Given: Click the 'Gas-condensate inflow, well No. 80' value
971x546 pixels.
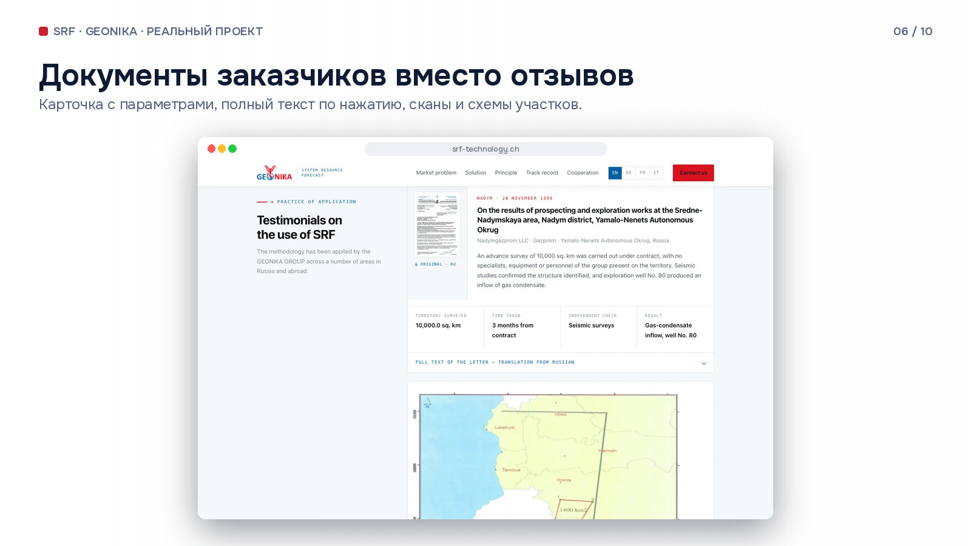Looking at the screenshot, I should (671, 331).
